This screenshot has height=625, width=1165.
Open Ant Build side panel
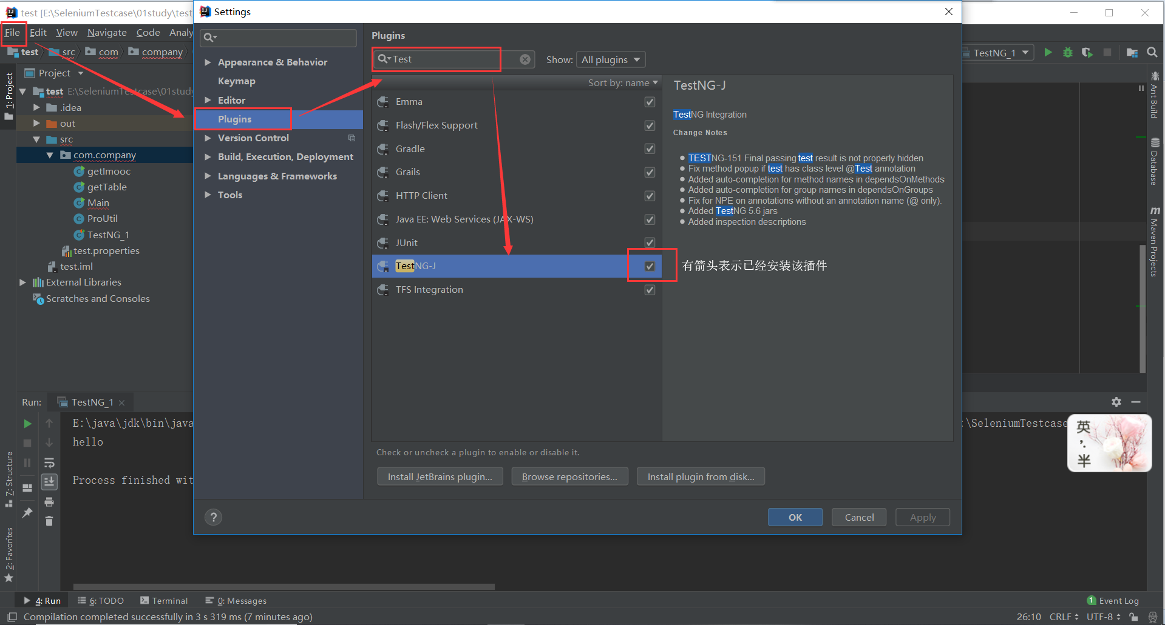point(1155,95)
